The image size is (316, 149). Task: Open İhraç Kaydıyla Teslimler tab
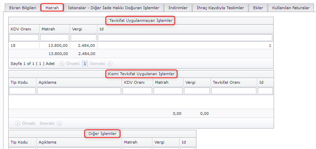coord(220,8)
